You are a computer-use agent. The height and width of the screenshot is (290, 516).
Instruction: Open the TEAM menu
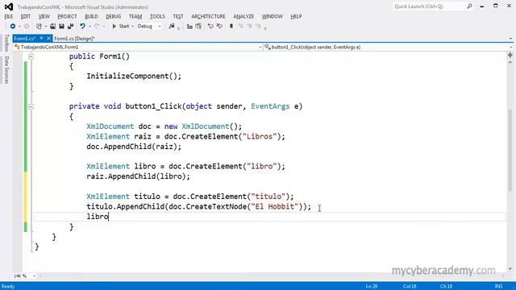135,16
